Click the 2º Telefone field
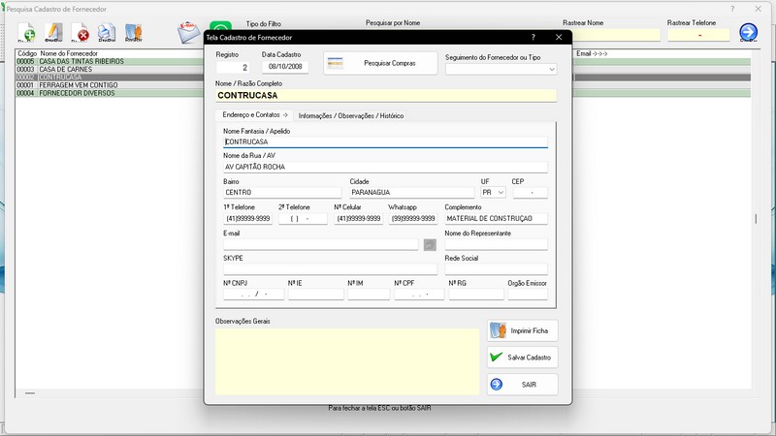The image size is (776, 436). click(303, 219)
